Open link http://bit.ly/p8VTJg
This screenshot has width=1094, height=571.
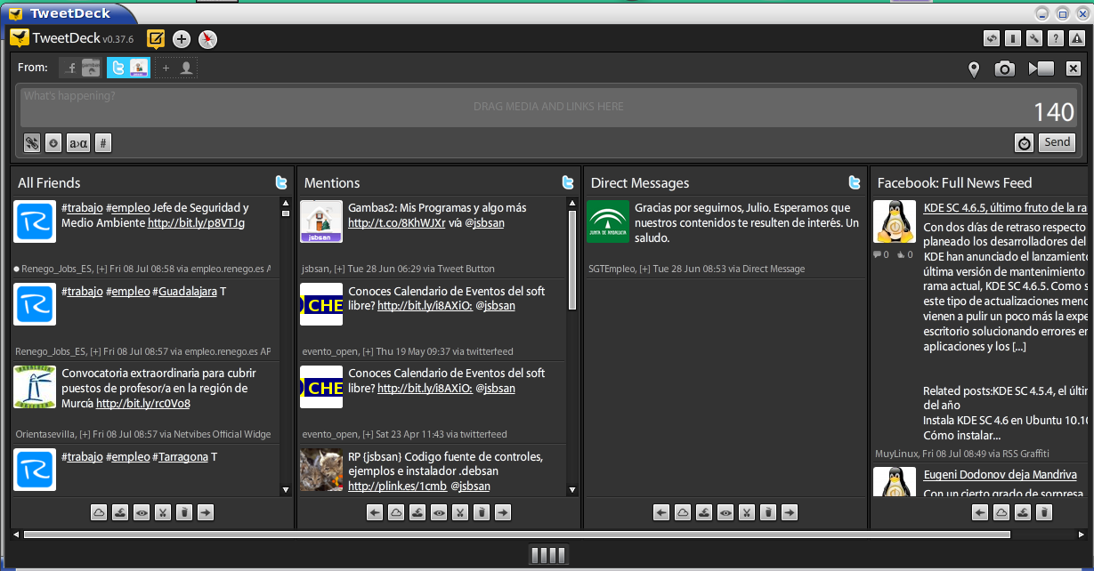(x=196, y=222)
